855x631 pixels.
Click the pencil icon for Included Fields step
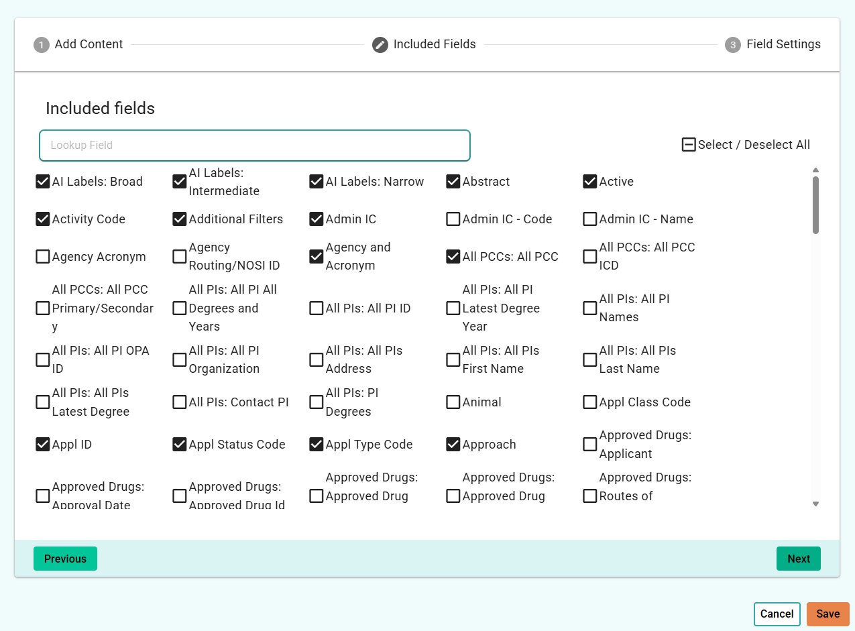point(380,45)
